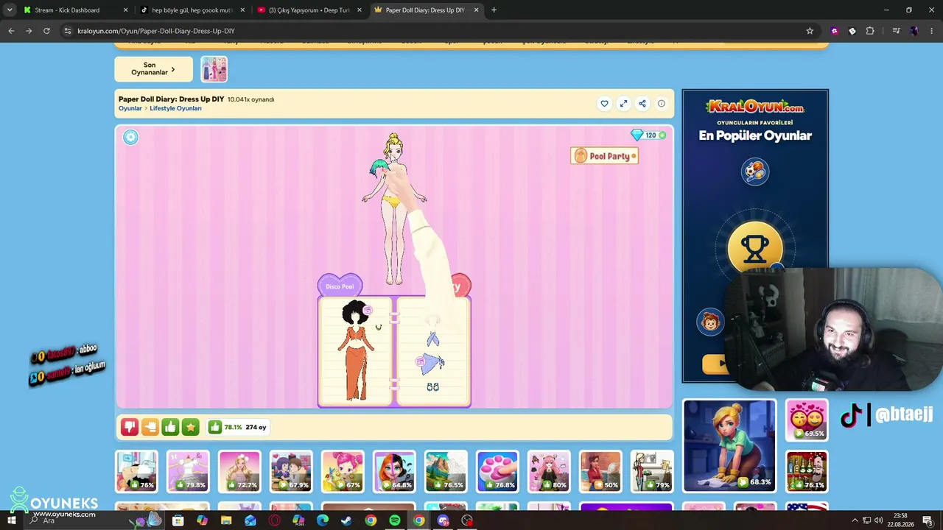Select the blue skirt clothing piece
The width and height of the screenshot is (943, 530).
[x=431, y=363]
